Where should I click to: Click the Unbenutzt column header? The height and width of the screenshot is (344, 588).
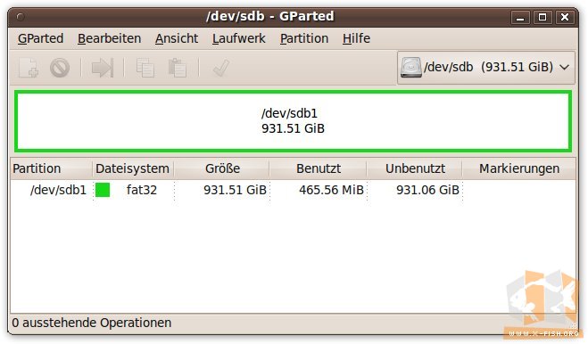click(x=415, y=168)
